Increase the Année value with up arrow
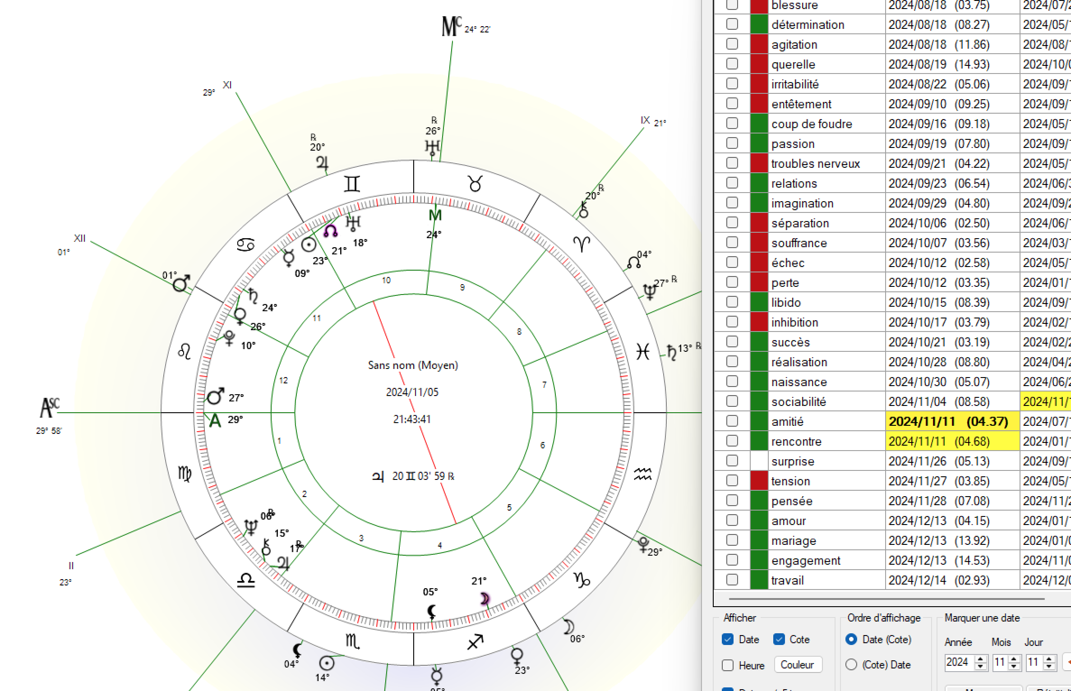Screen dimensions: 1071x691 [x=980, y=659]
